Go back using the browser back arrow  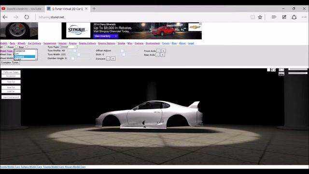tap(5, 17)
